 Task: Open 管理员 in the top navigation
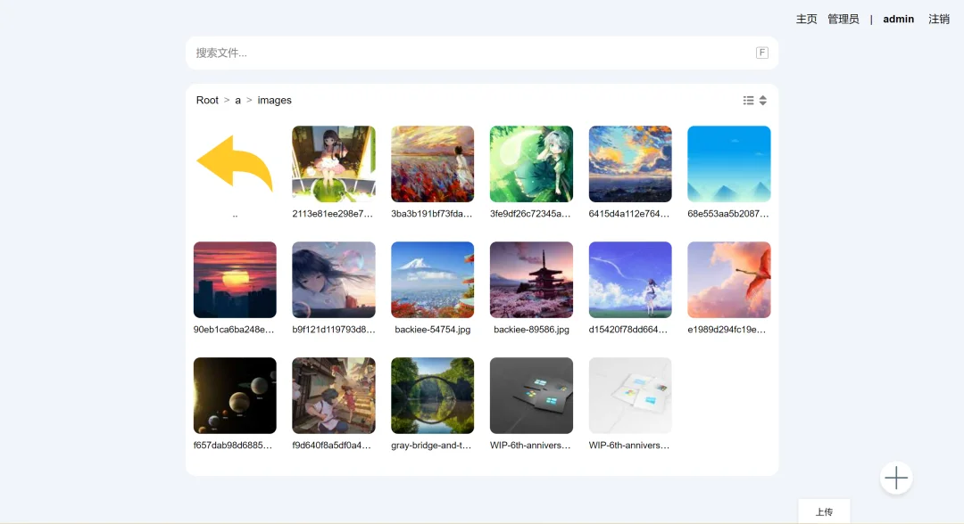point(843,19)
